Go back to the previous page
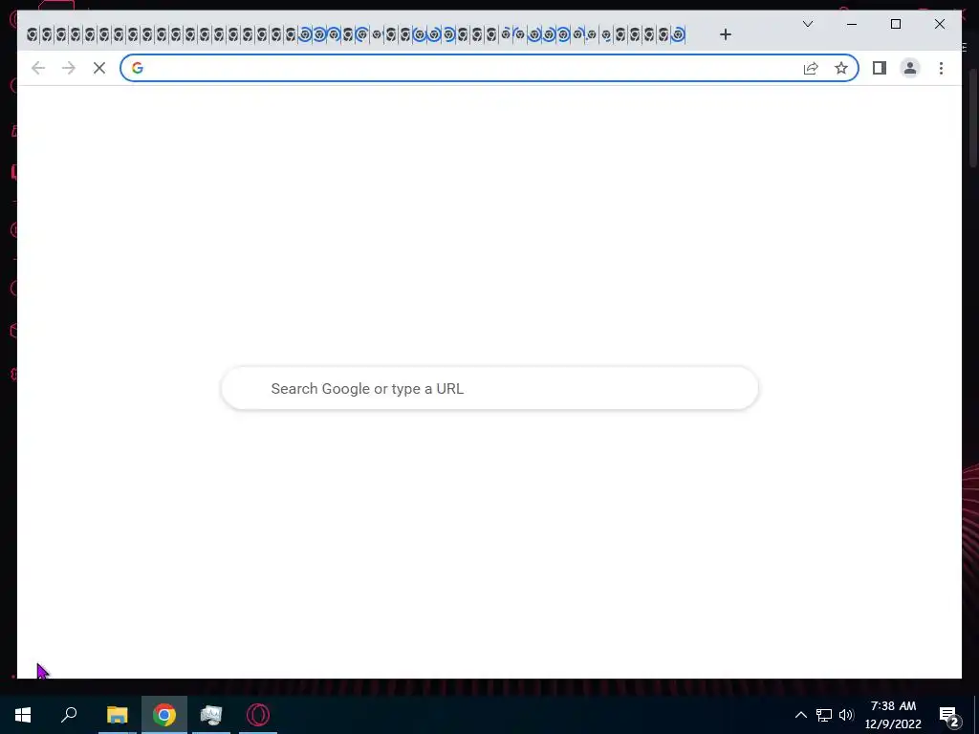The height and width of the screenshot is (734, 979). pyautogui.click(x=38, y=68)
